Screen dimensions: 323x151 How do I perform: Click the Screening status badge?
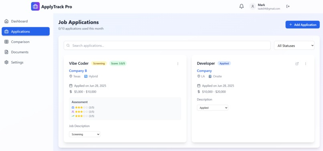pos(99,64)
